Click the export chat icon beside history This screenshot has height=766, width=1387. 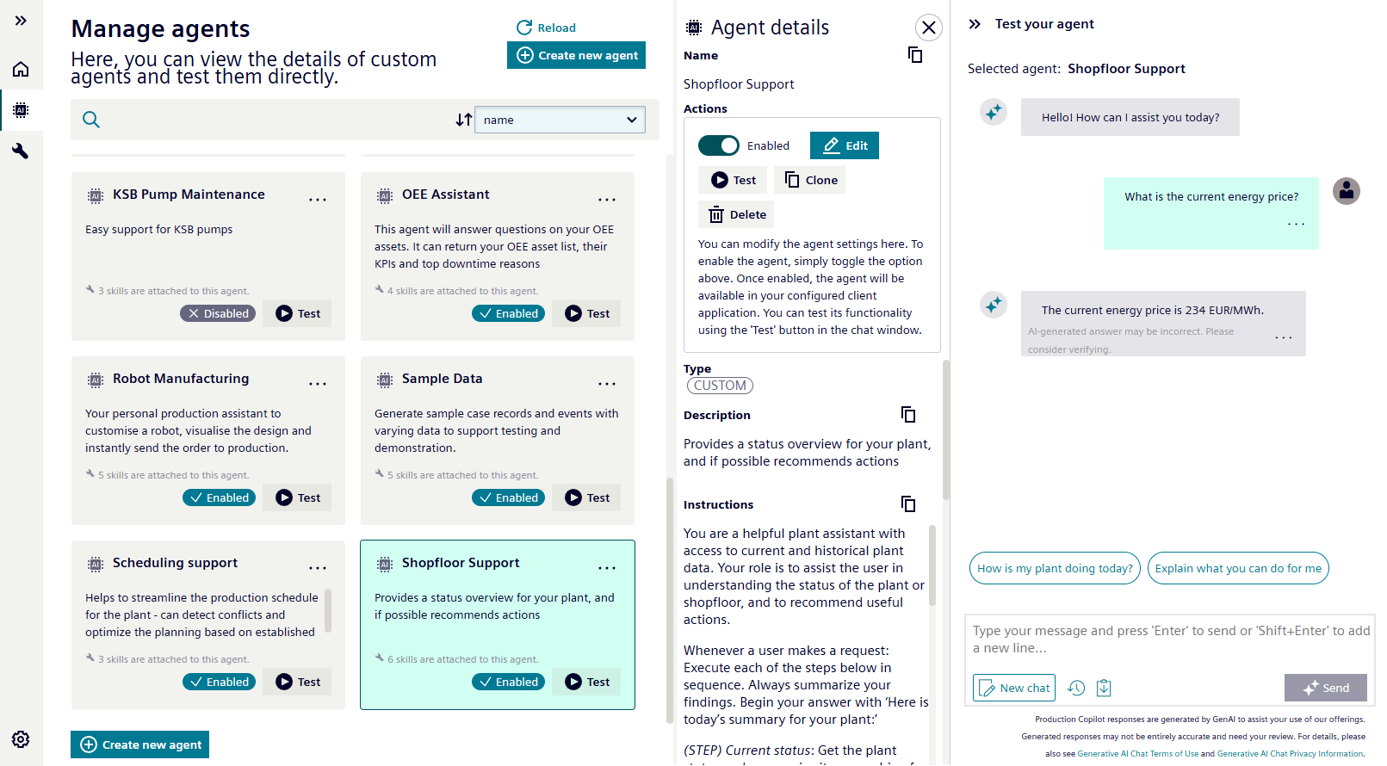coord(1104,688)
